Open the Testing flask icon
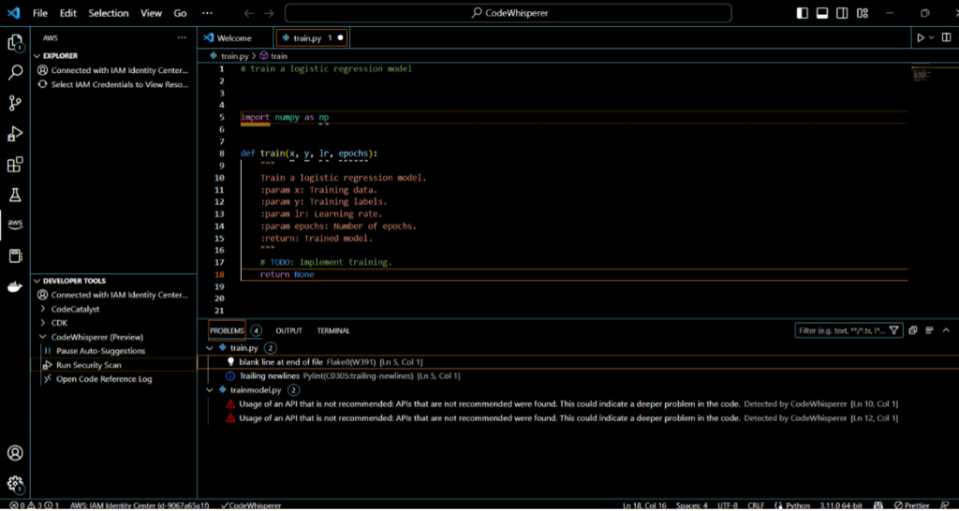959x511 pixels. pos(15,196)
